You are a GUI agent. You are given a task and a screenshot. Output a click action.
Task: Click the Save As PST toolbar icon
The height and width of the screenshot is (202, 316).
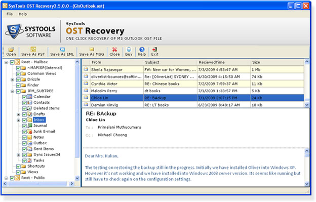(33, 50)
